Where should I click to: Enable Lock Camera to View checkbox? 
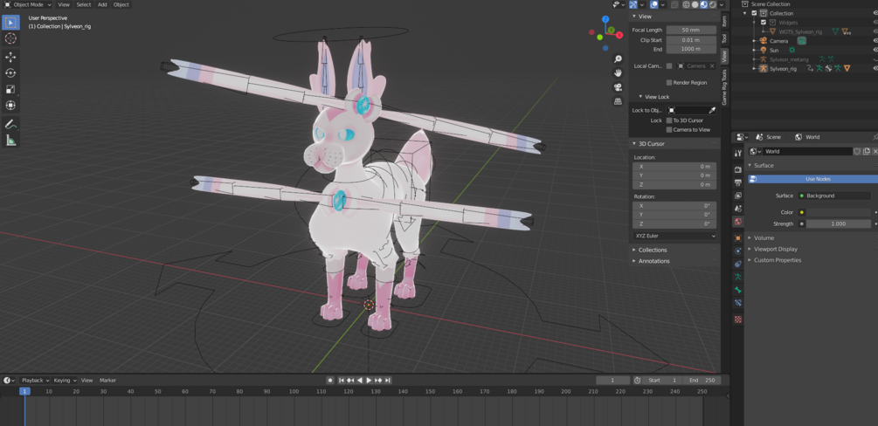click(669, 129)
